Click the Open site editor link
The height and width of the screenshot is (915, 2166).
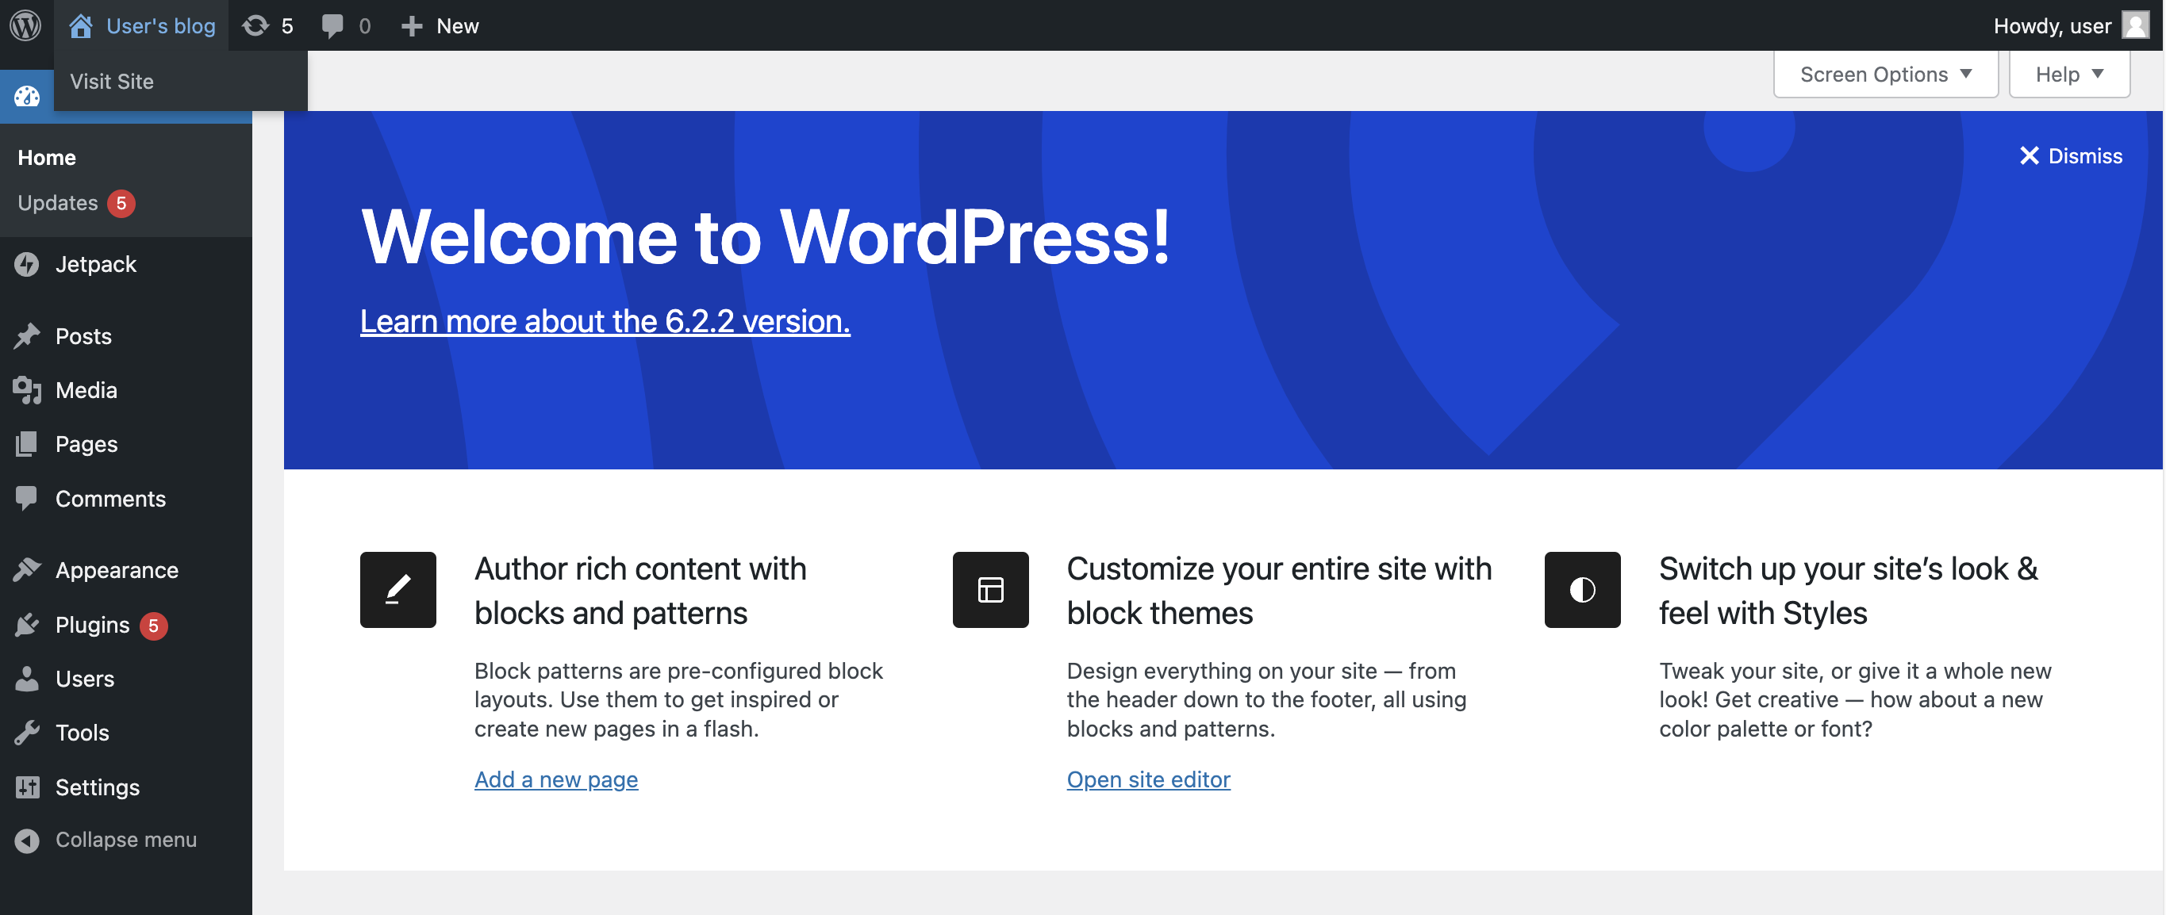1148,779
